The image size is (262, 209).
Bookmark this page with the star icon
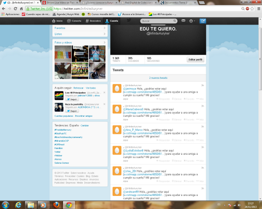[252, 9]
